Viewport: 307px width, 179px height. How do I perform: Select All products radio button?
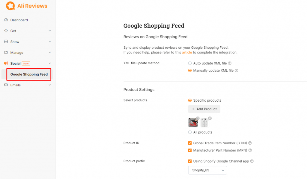click(x=190, y=132)
